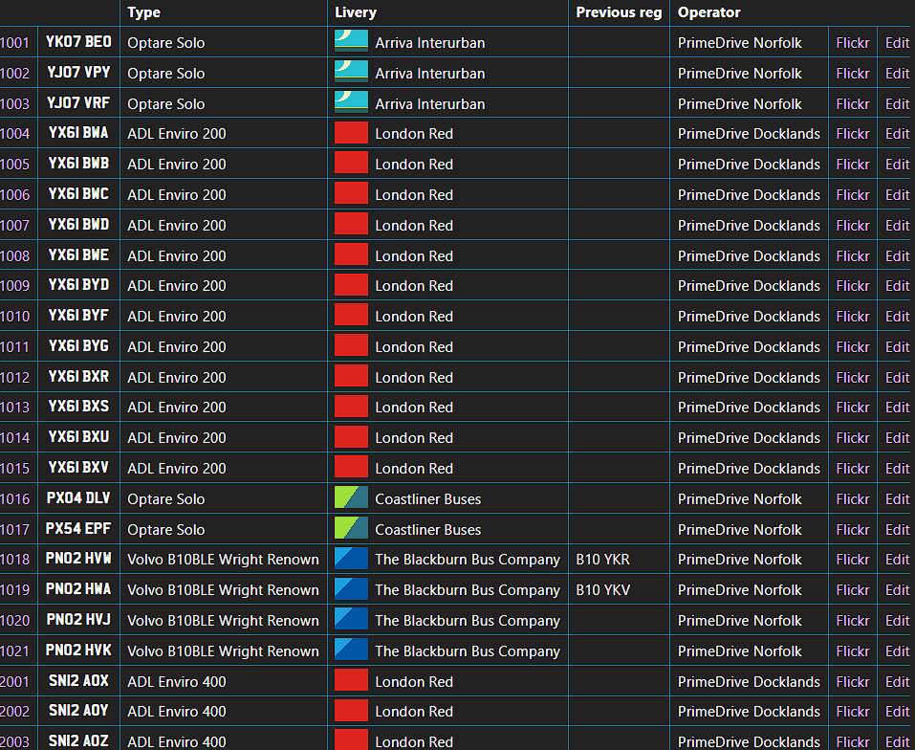
Task: Click the London Red swatch for SN12 AOX
Action: (x=351, y=681)
